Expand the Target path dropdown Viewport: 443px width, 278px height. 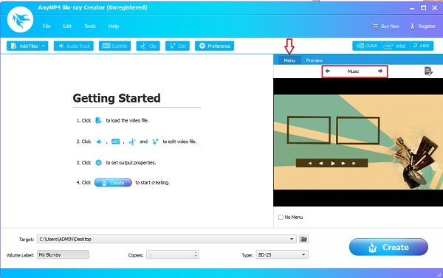tap(292, 239)
